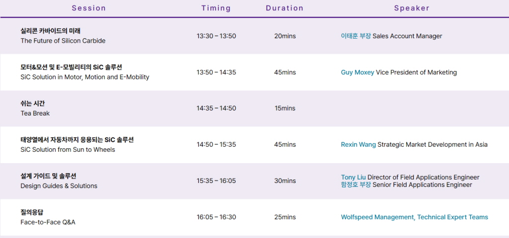Select Design Guides & Solutions session title
Image resolution: width=509 pixels, height=238 pixels.
click(x=59, y=186)
